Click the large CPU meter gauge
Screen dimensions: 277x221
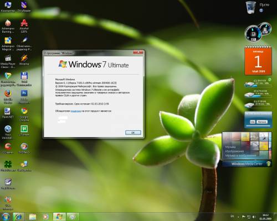pos(253,34)
